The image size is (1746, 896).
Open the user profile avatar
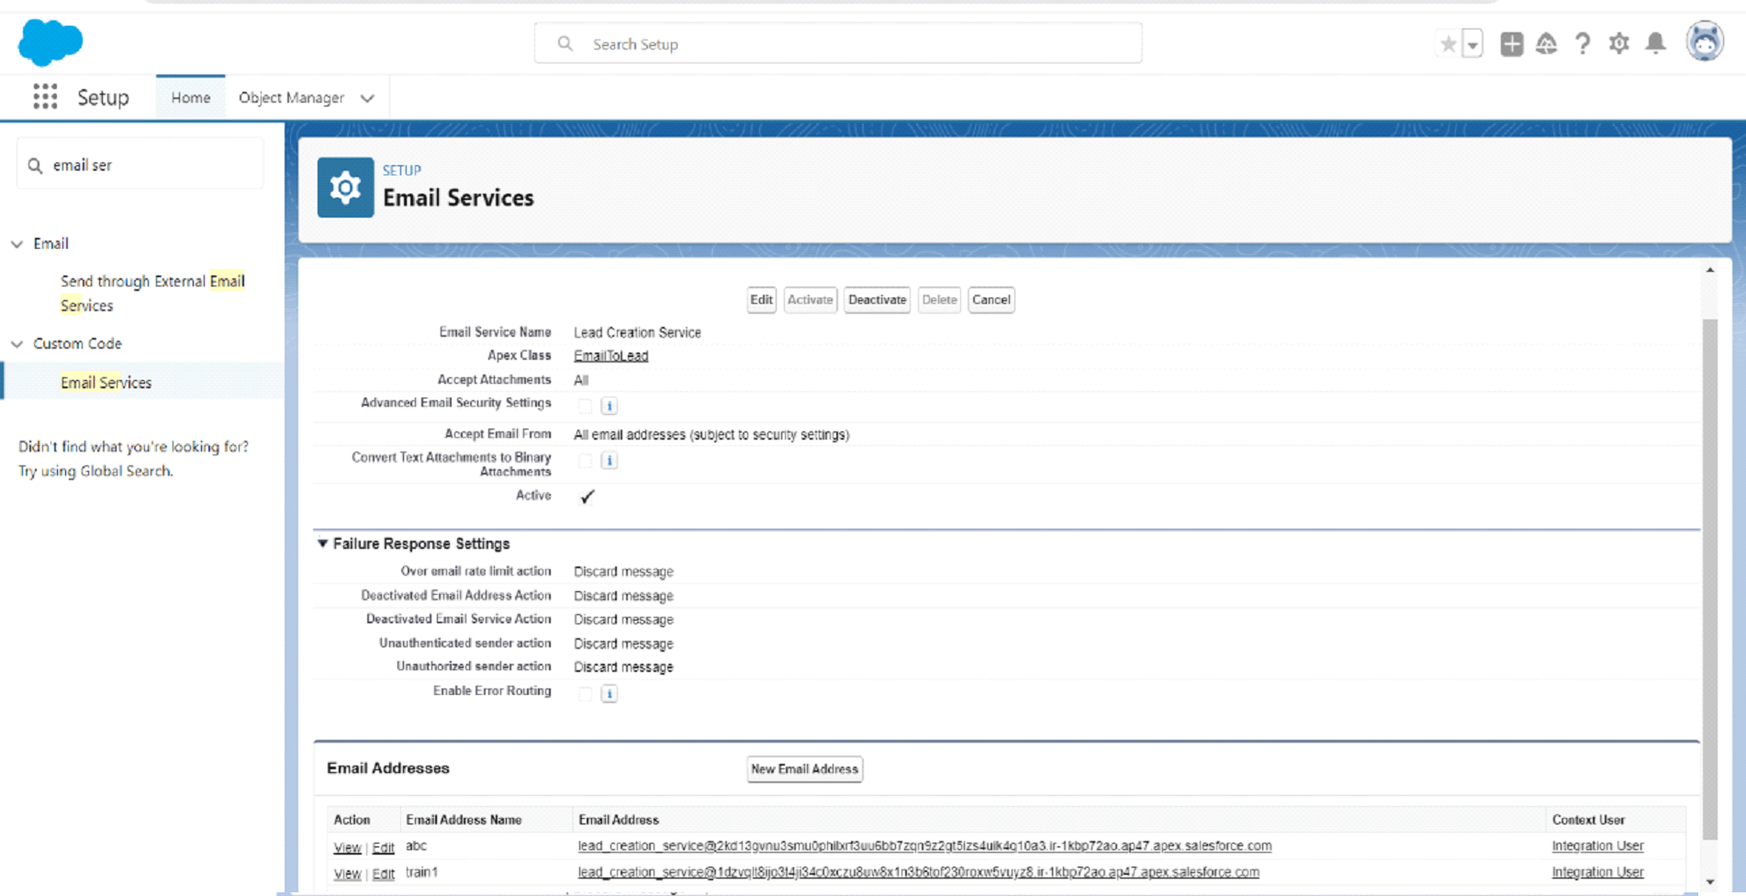pos(1705,41)
